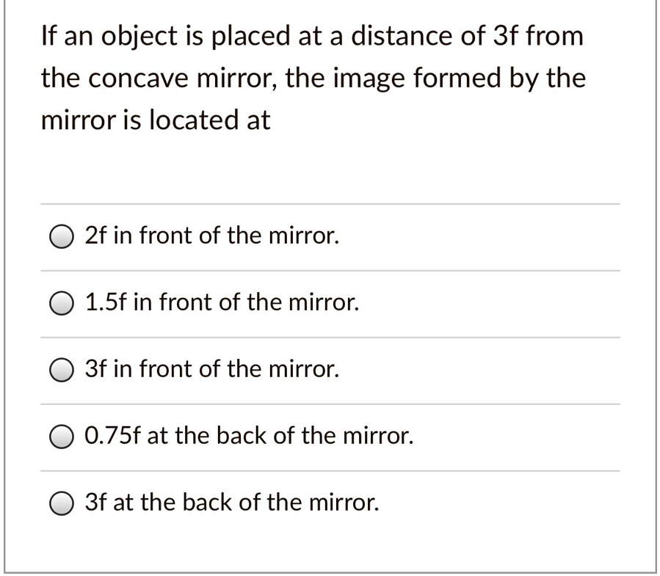Viewport: 660px width, 576px height.
Task: Click the answer text "3f in front of the mirror"
Action: (x=211, y=369)
